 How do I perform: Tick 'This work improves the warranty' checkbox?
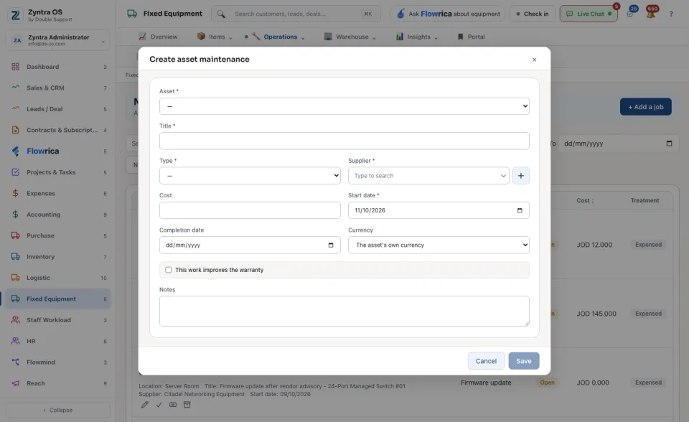[x=168, y=270]
